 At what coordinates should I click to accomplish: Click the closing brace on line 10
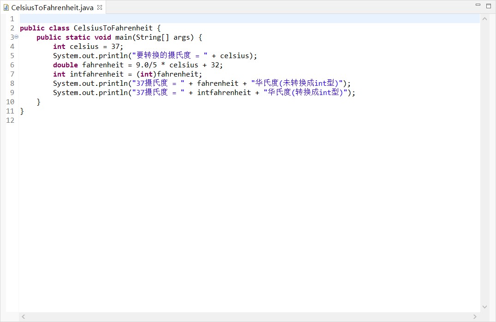point(39,102)
